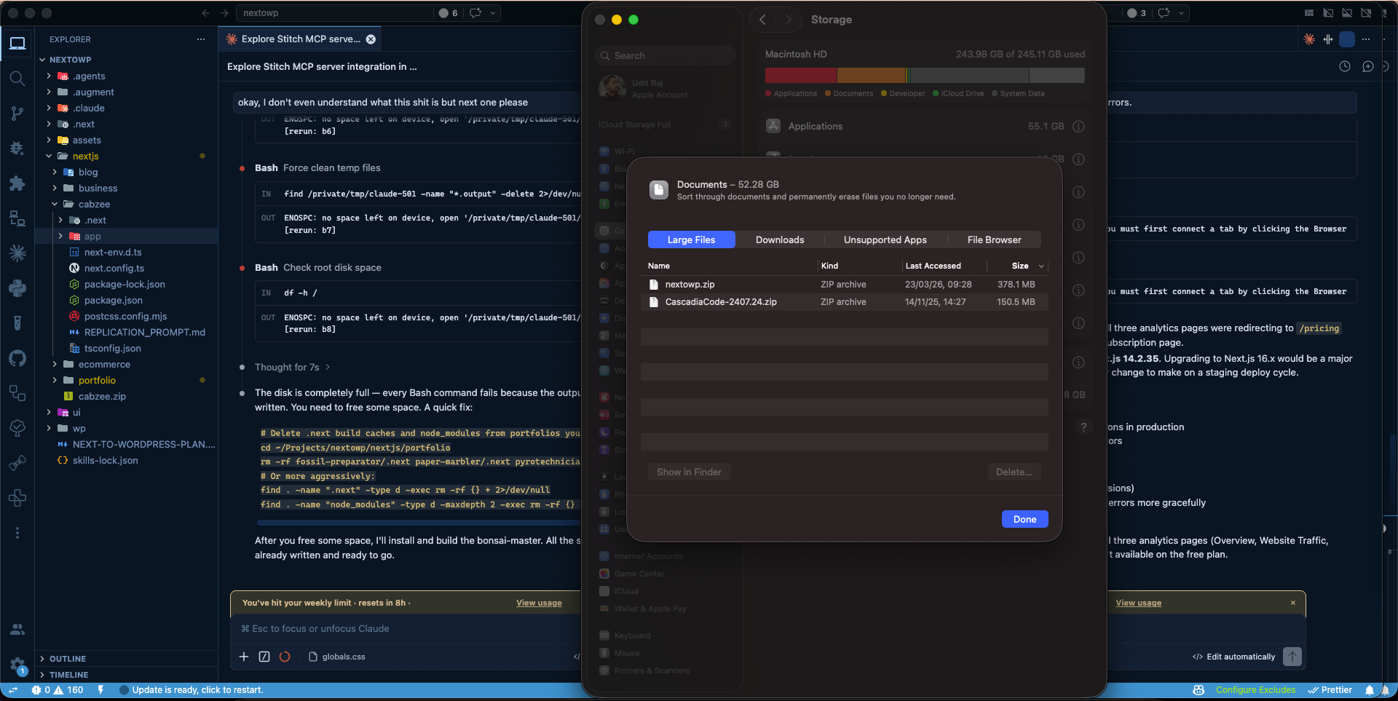
Task: Switch to the File Browser tab
Action: click(994, 239)
